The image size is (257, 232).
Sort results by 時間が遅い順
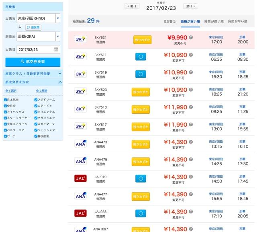point(213,21)
